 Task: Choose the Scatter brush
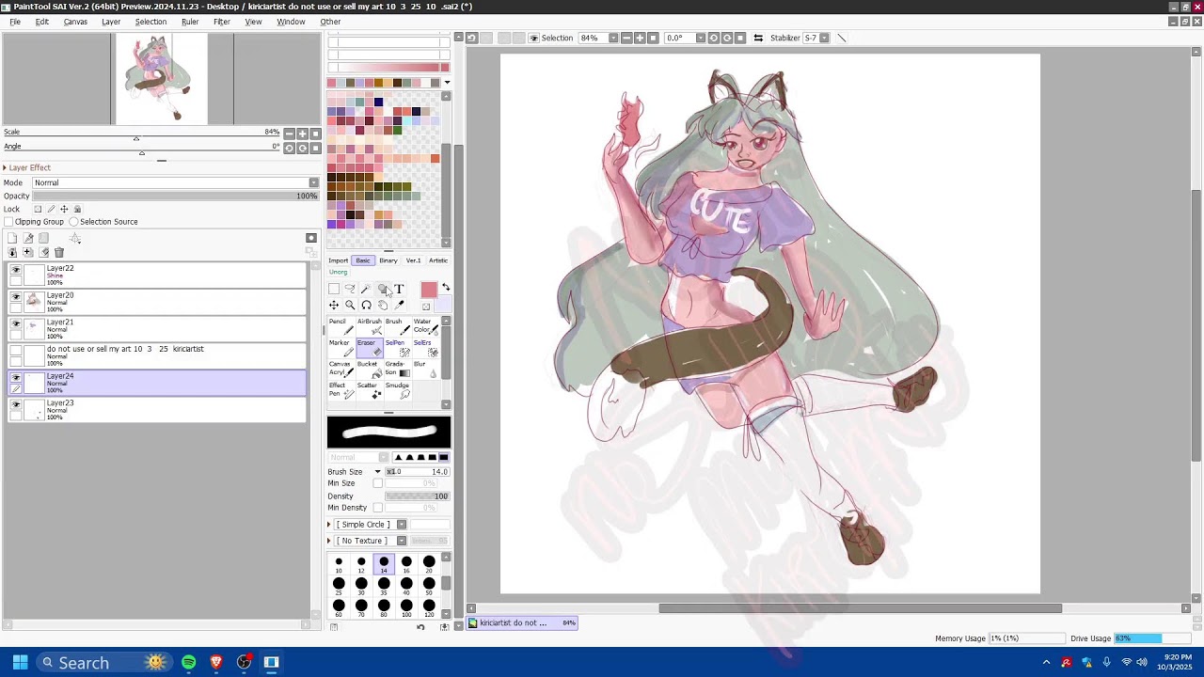click(370, 390)
